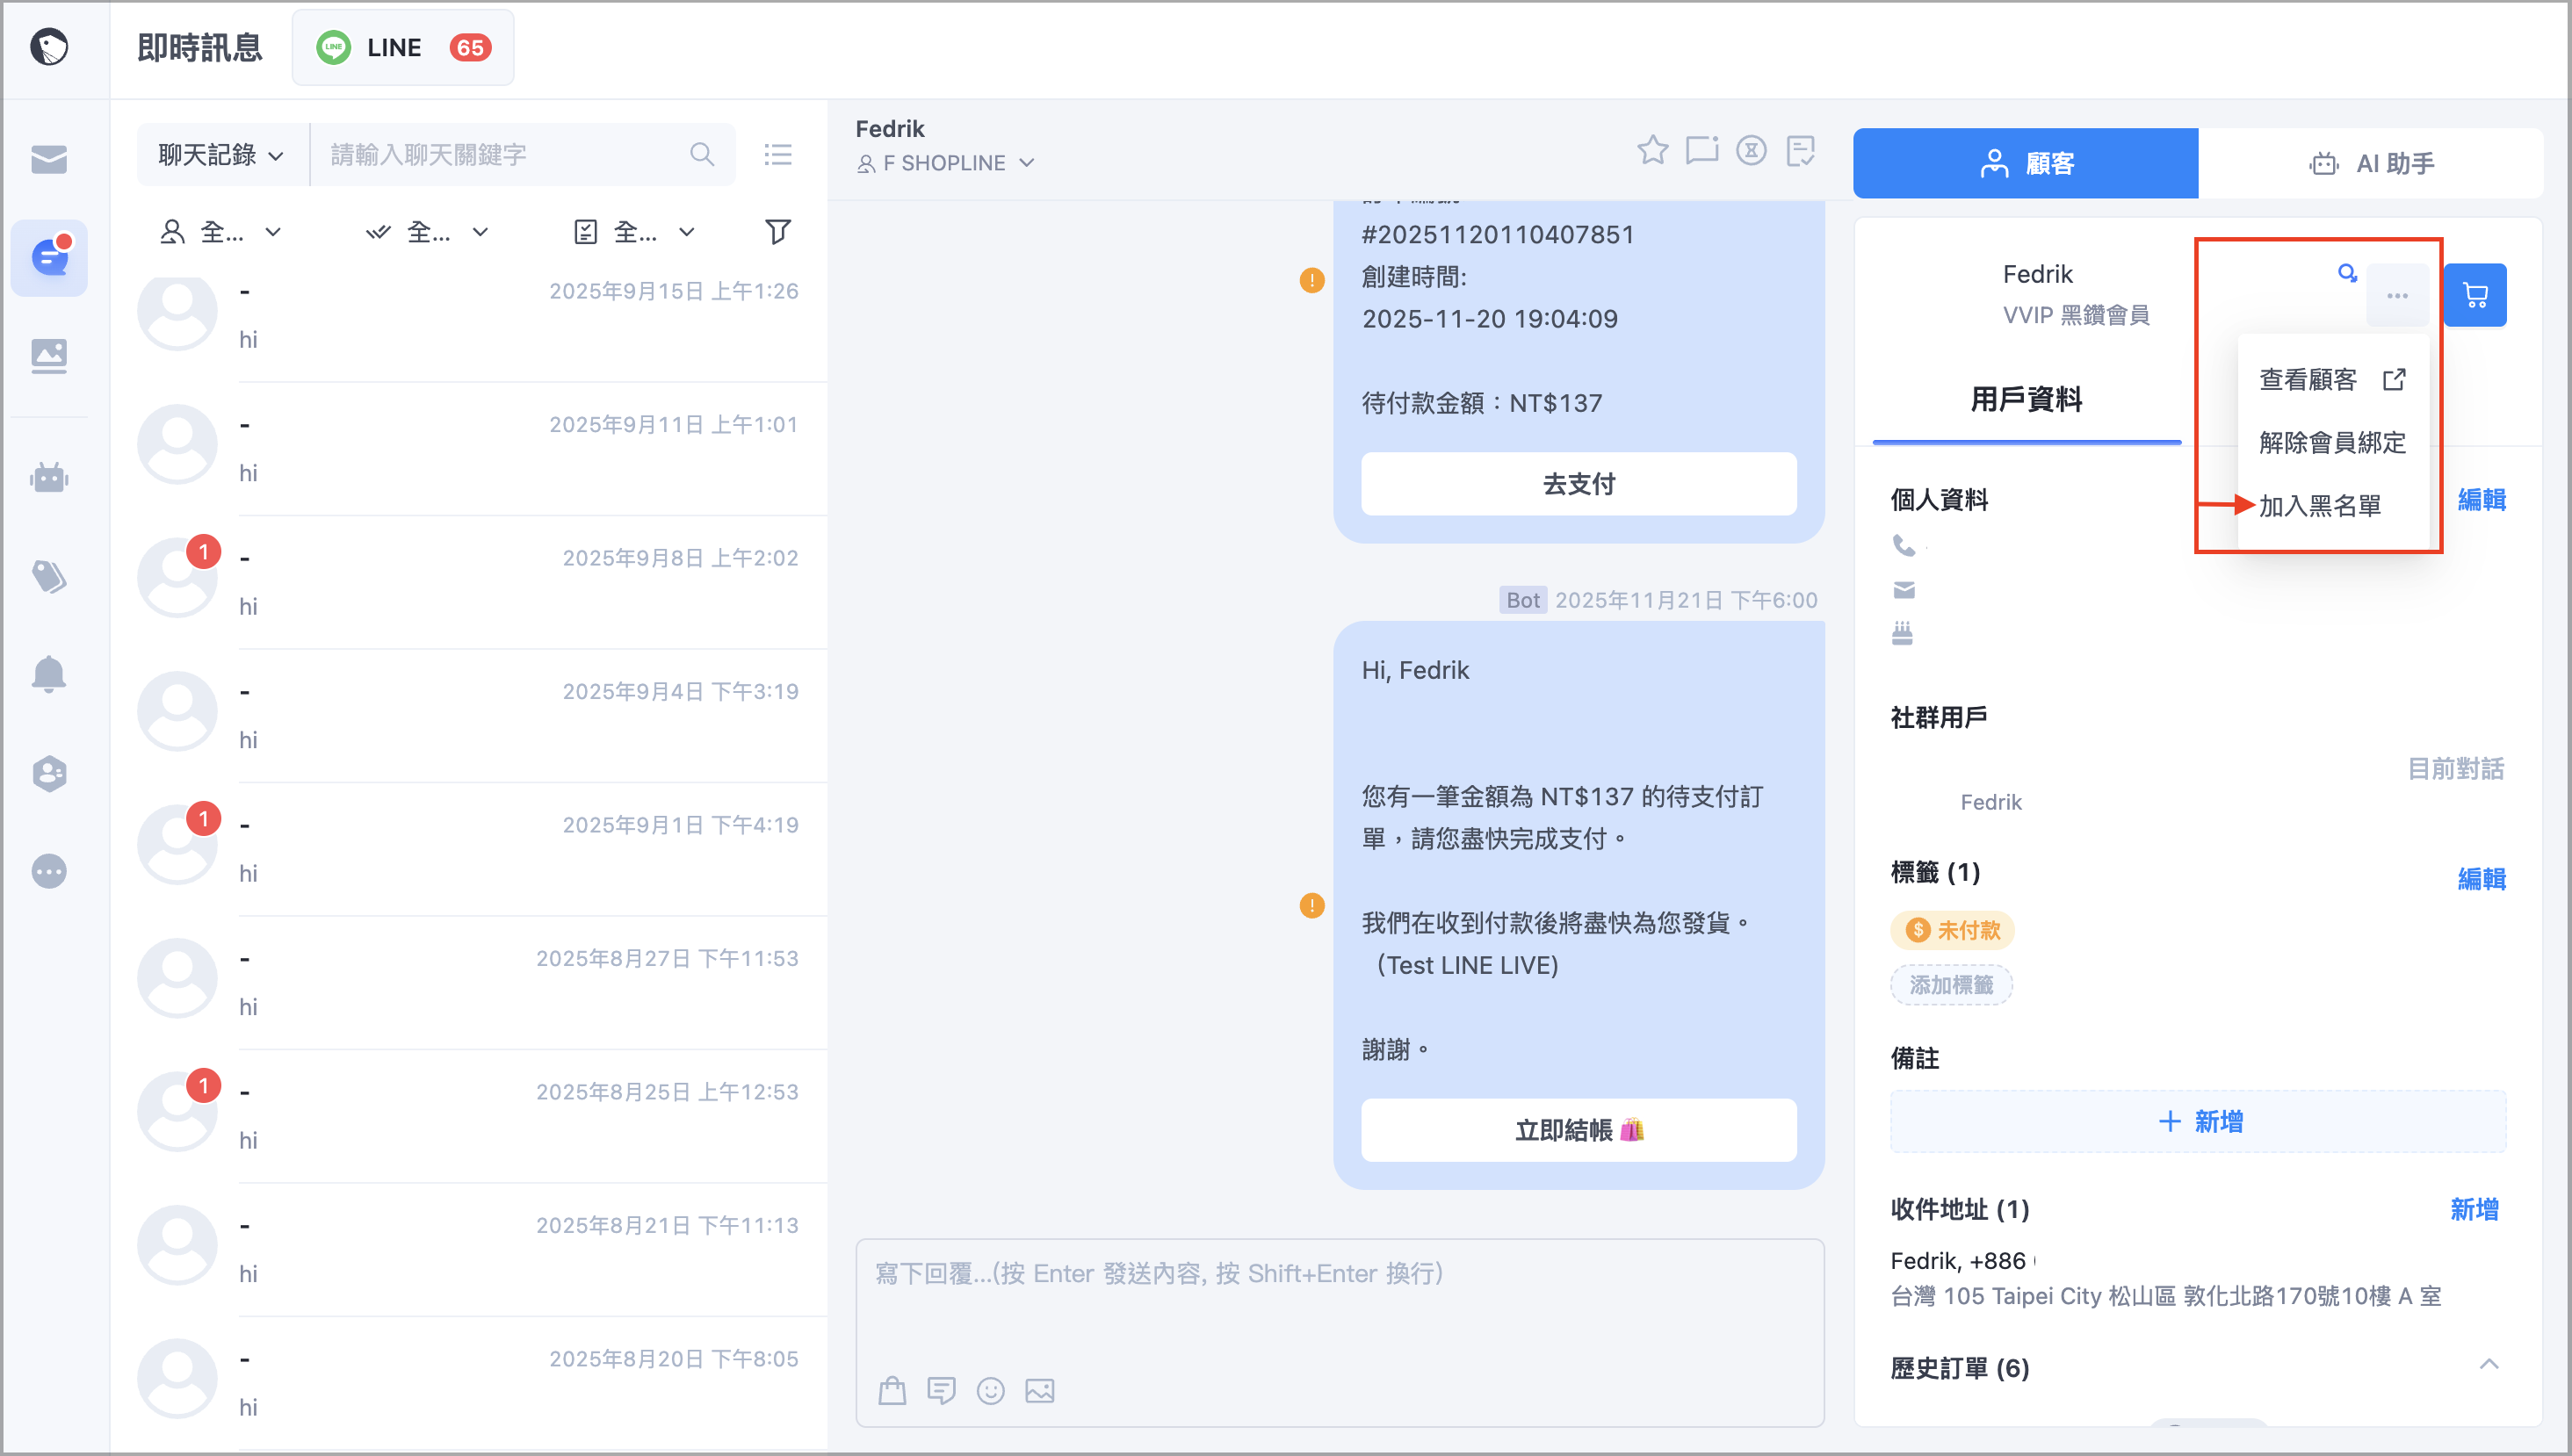Click 新增 next to 收件地址
Screen dimensions: 2572x1456
coord(2474,1209)
